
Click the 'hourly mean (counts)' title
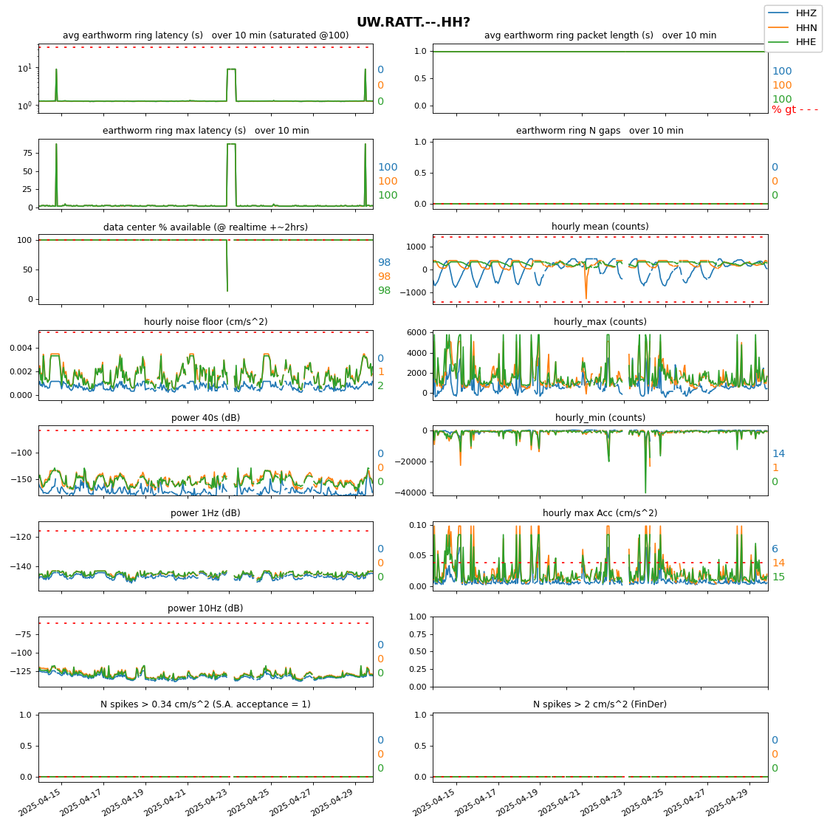click(x=600, y=226)
